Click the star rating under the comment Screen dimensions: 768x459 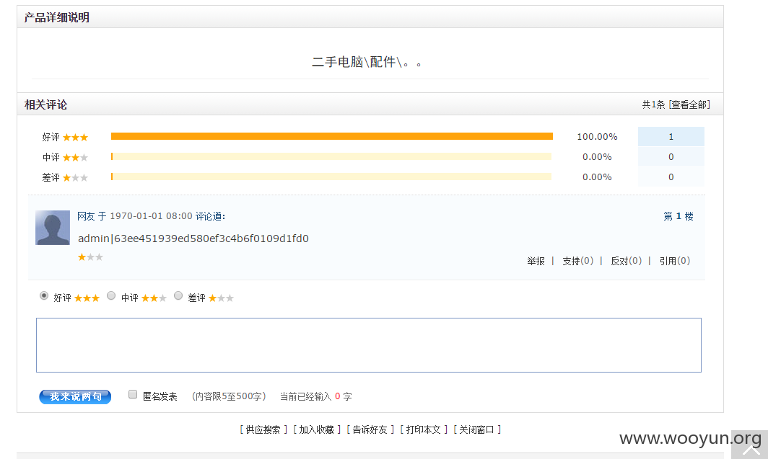[x=90, y=257]
